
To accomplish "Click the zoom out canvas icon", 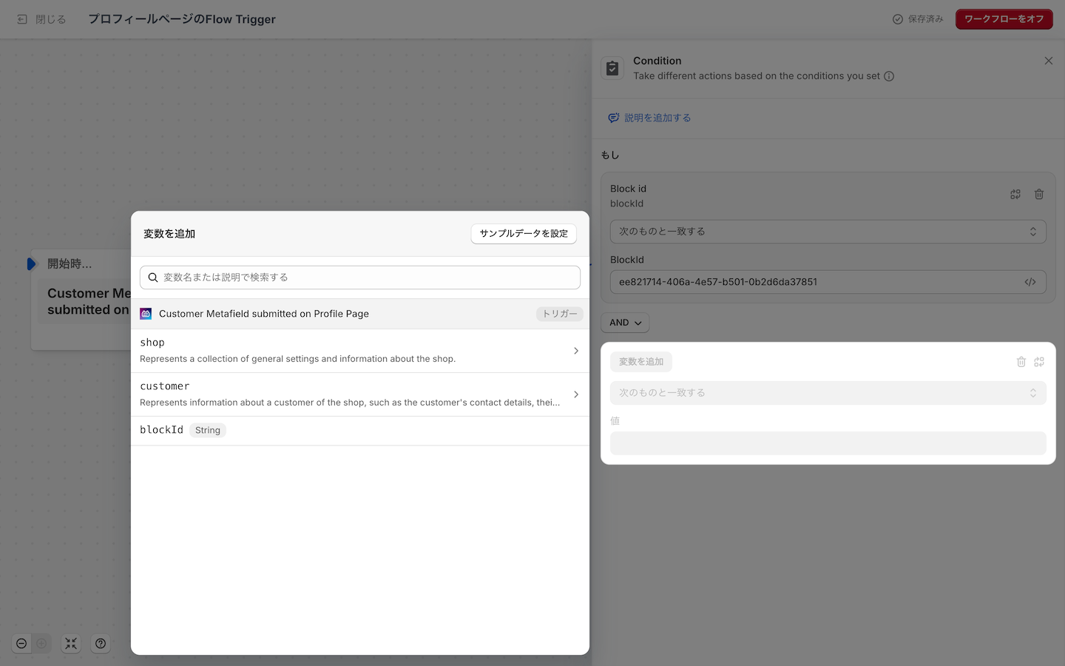I will (21, 644).
